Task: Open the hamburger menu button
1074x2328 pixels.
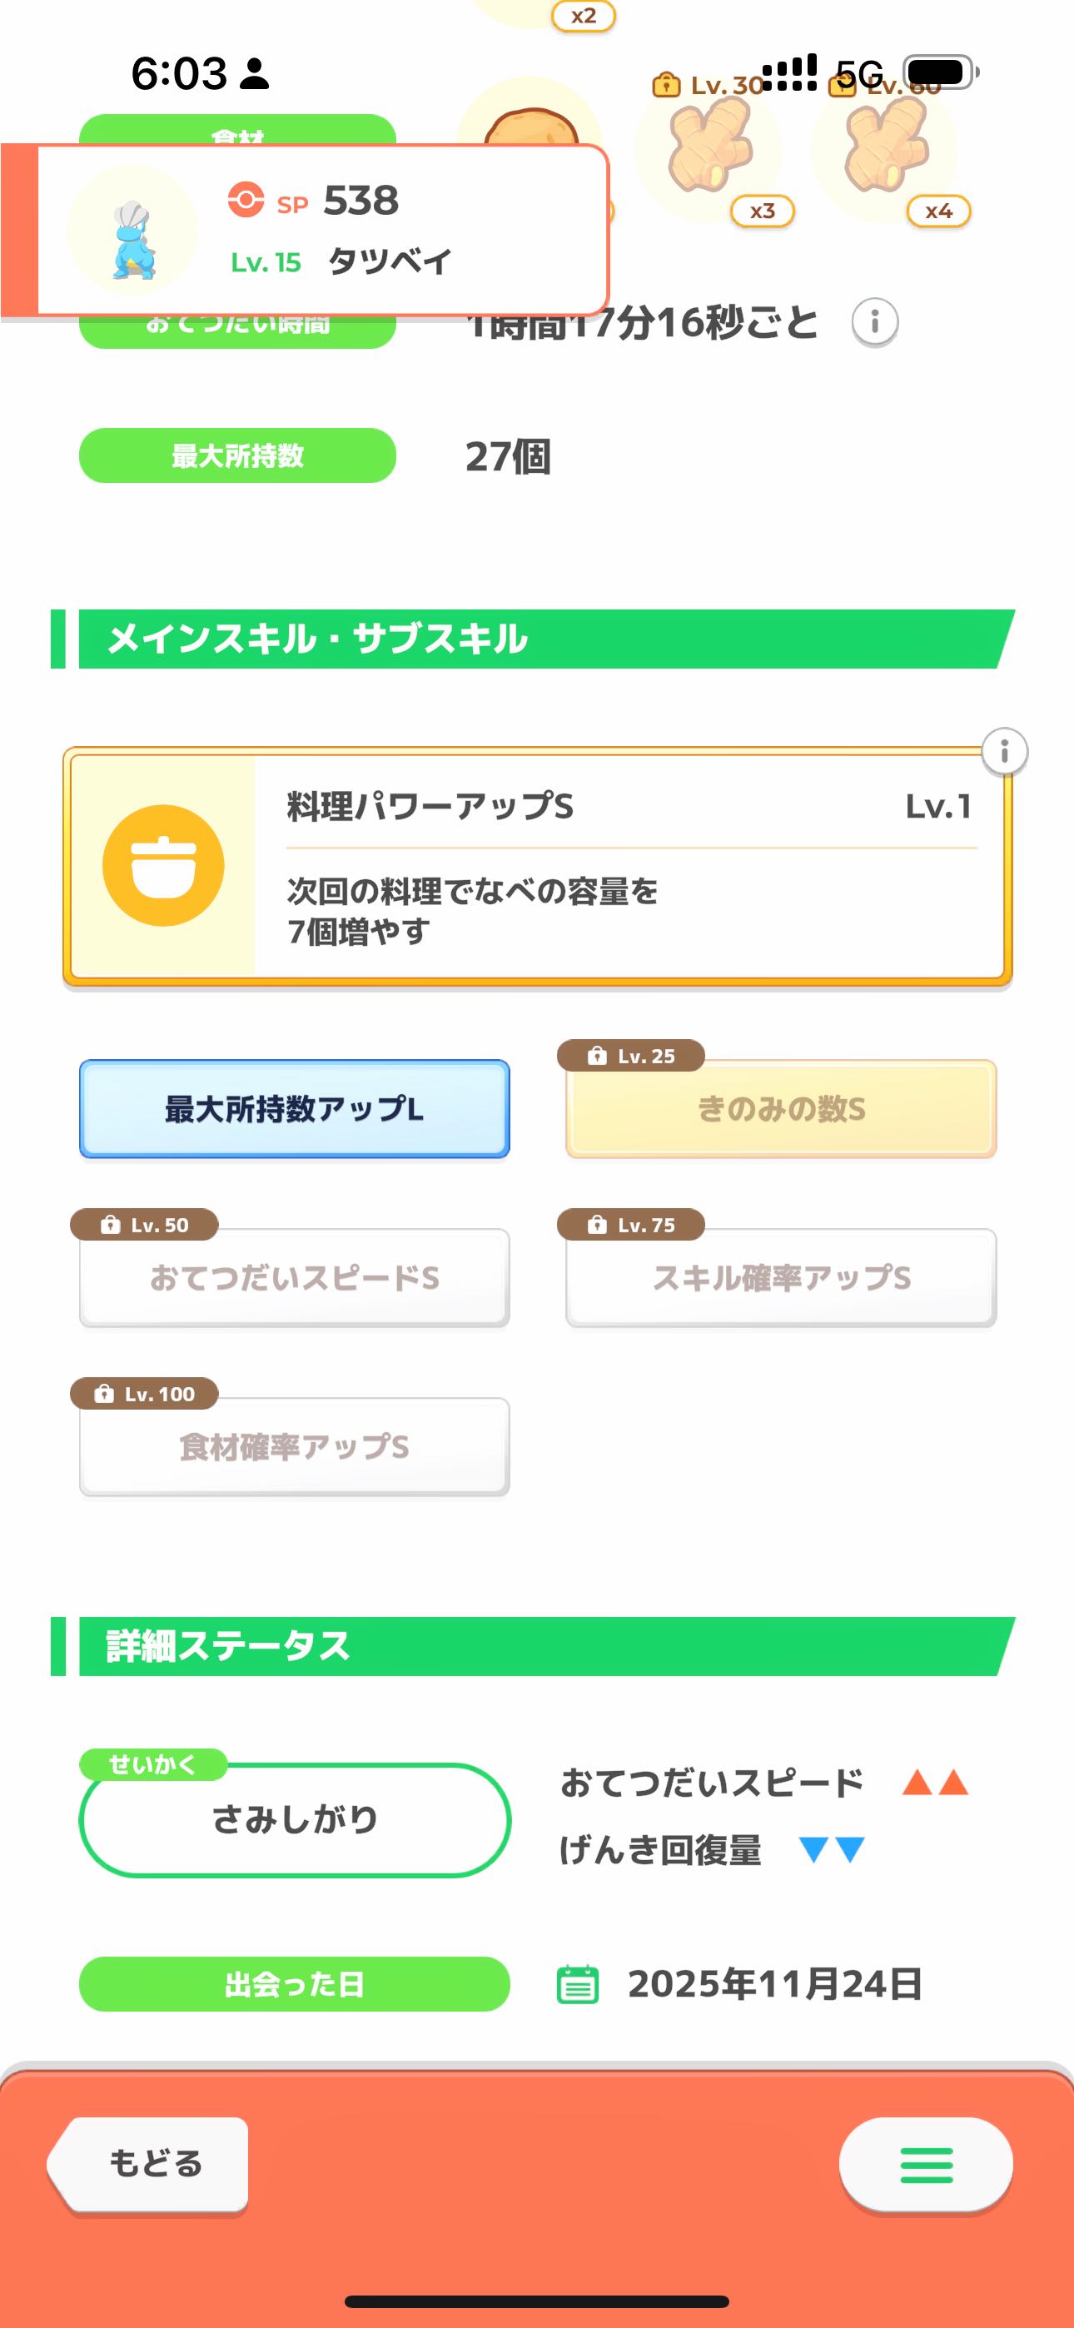Action: click(925, 2165)
